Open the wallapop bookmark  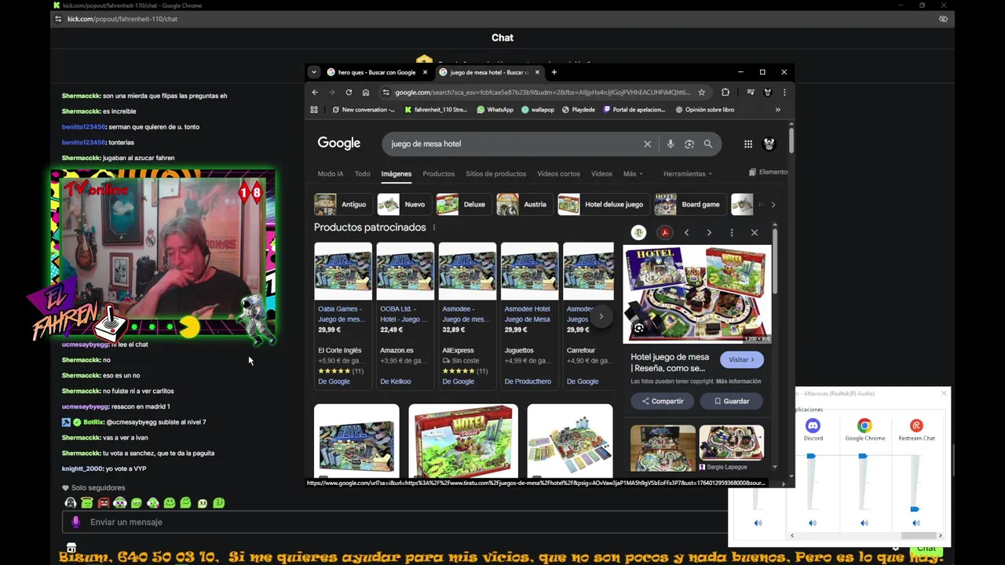tap(538, 110)
